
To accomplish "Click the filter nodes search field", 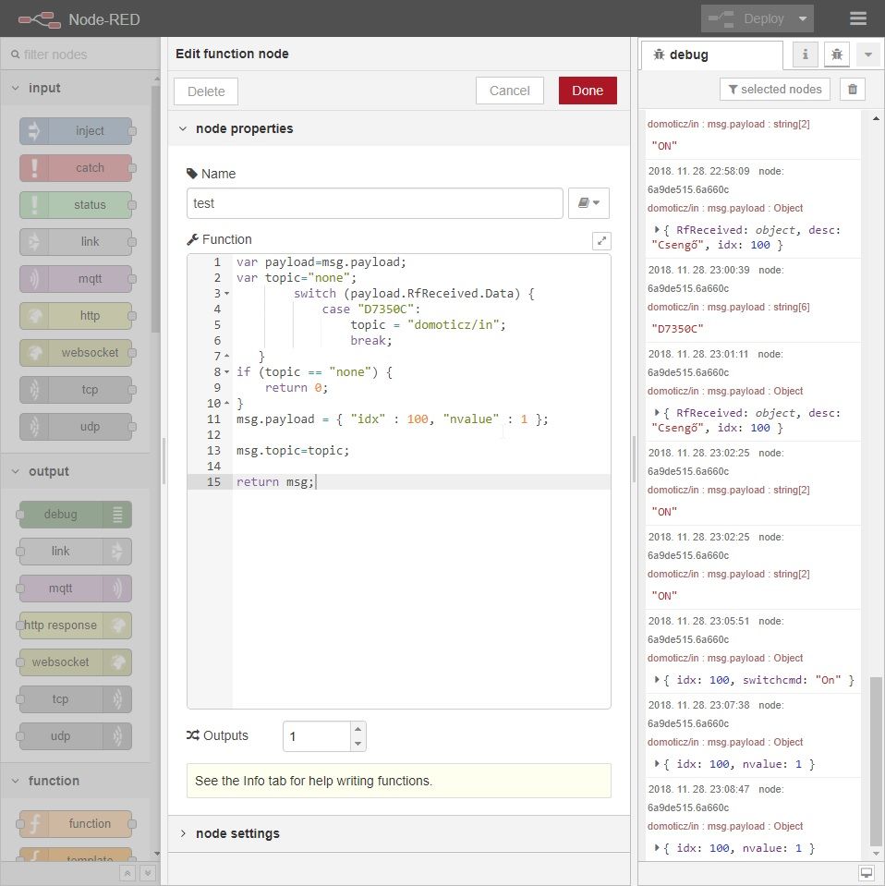I will (80, 55).
